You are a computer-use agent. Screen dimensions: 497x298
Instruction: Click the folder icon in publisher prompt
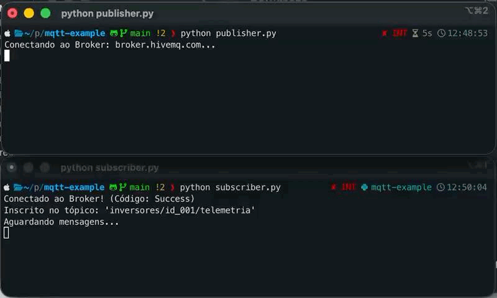coord(18,33)
